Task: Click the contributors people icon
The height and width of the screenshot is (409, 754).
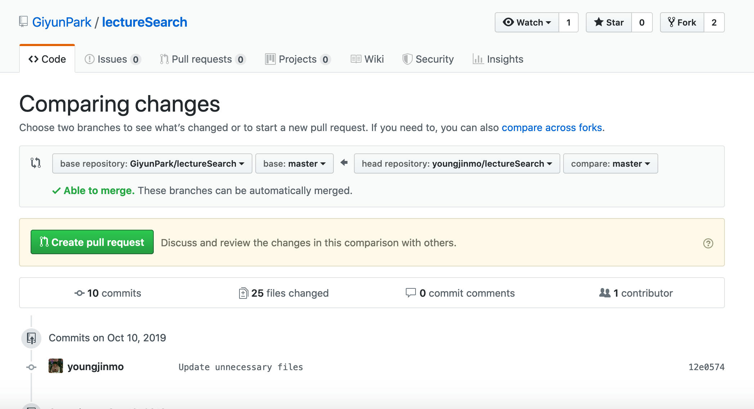Action: coord(605,293)
